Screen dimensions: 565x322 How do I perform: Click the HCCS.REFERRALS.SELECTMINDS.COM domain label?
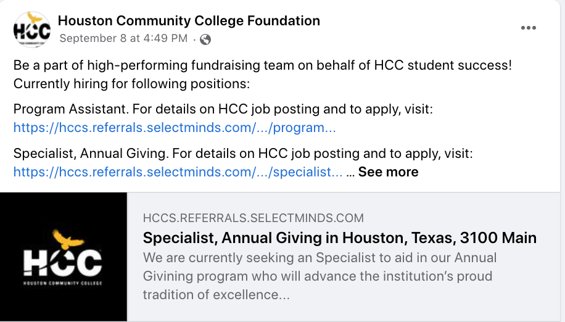(254, 218)
